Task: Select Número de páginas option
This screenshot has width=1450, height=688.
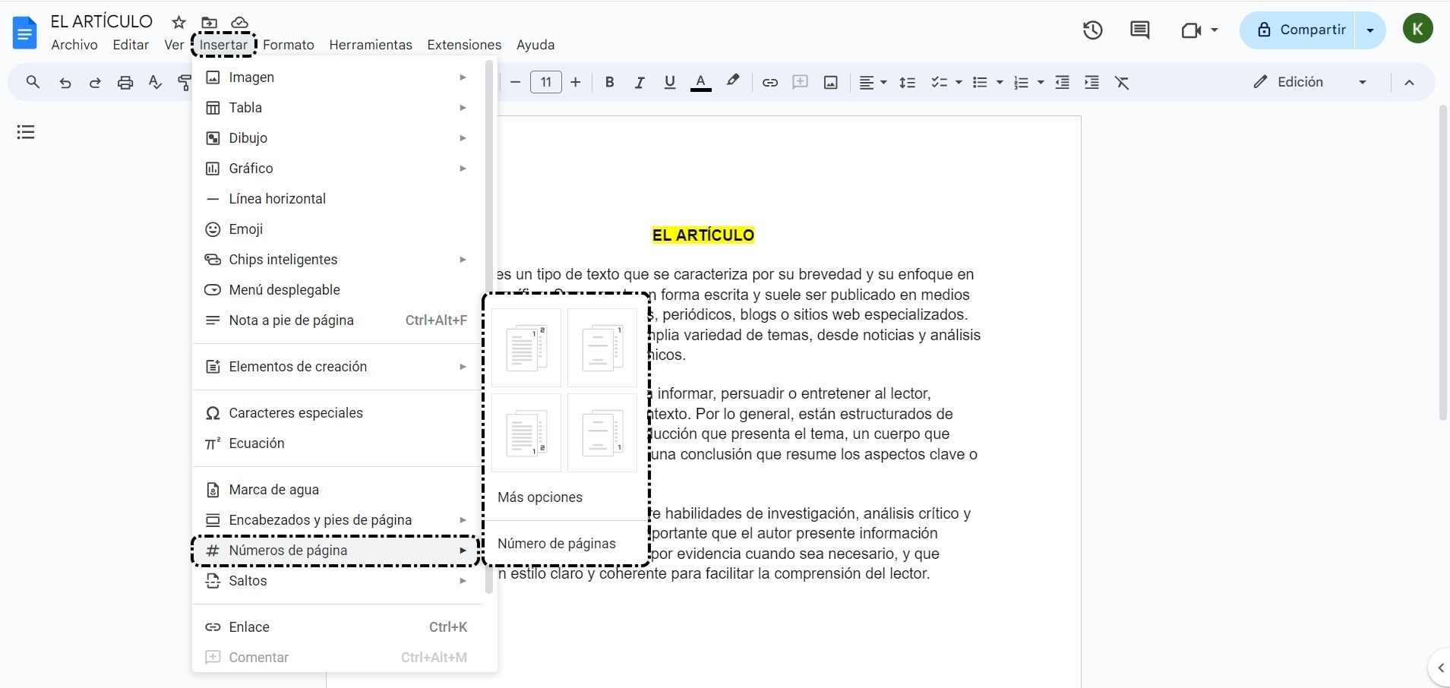Action: point(557,544)
